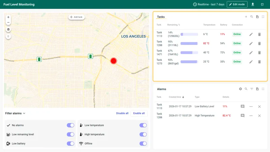Open comments for Low Battery Level alarm
This screenshot has height=152, width=270.
click(242, 106)
